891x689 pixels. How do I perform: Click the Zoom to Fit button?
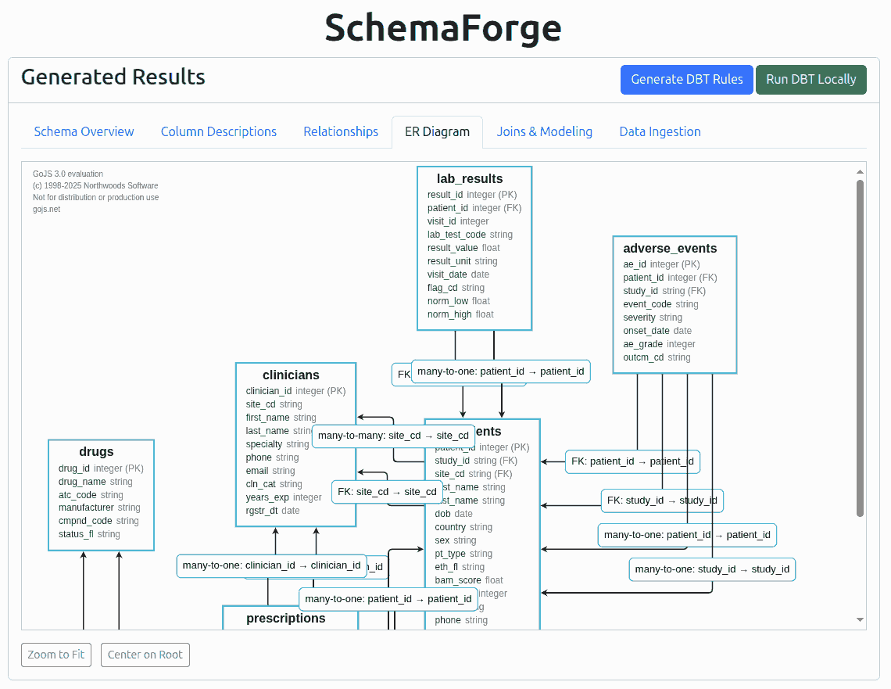coord(56,655)
